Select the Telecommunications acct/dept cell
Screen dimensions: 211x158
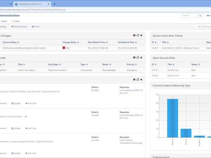pyautogui.click(x=57, y=70)
